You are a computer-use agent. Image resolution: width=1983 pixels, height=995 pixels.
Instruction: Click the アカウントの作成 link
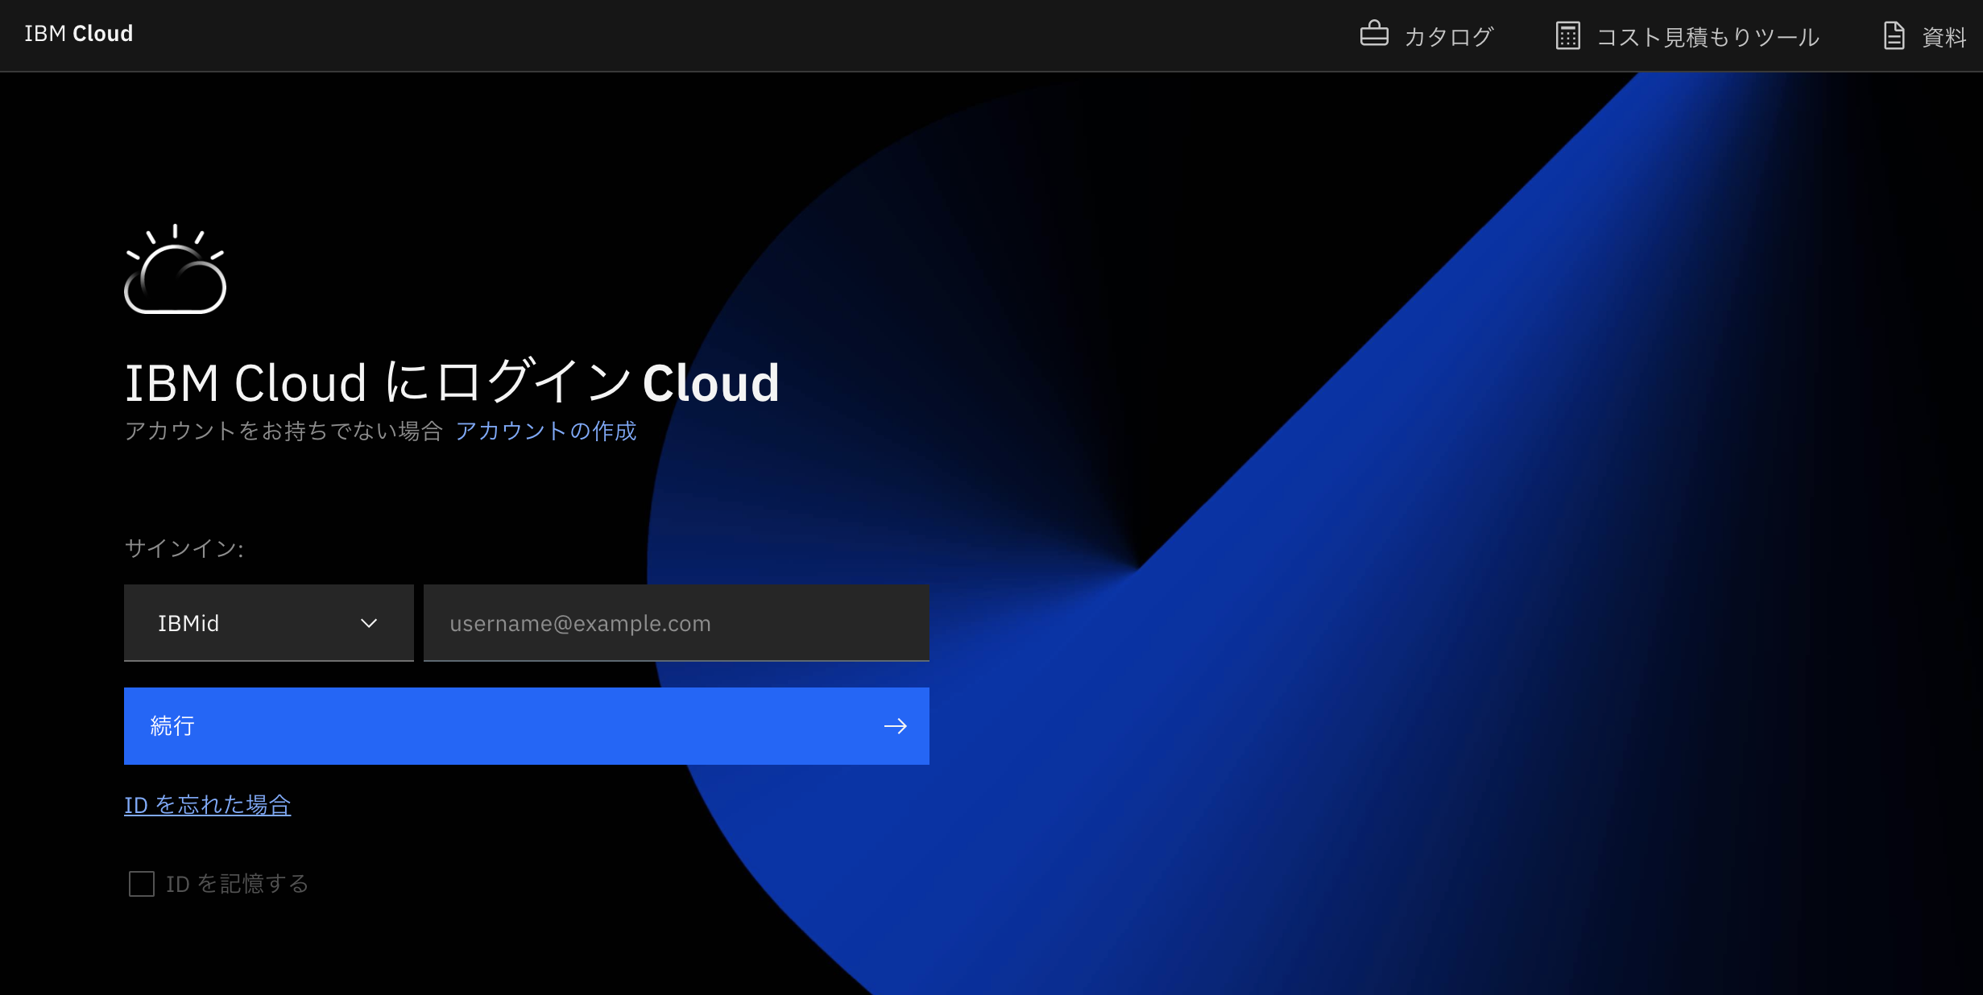point(545,431)
